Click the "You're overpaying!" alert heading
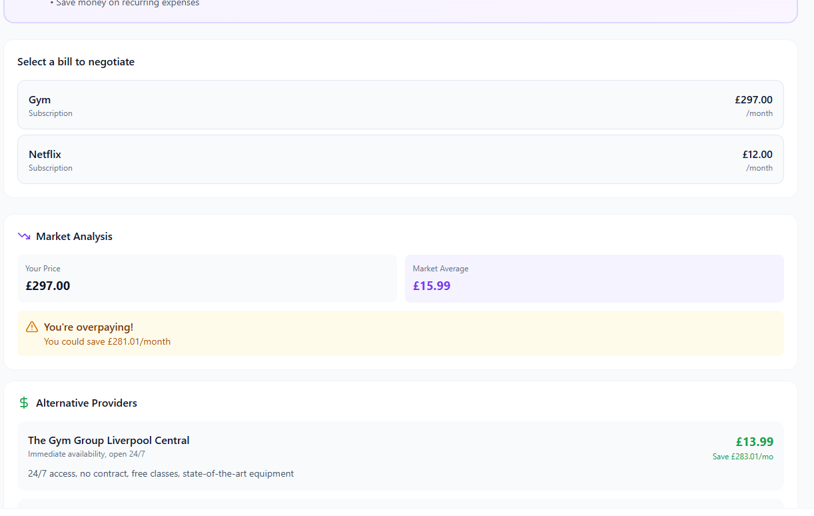The width and height of the screenshot is (814, 516). point(89,327)
